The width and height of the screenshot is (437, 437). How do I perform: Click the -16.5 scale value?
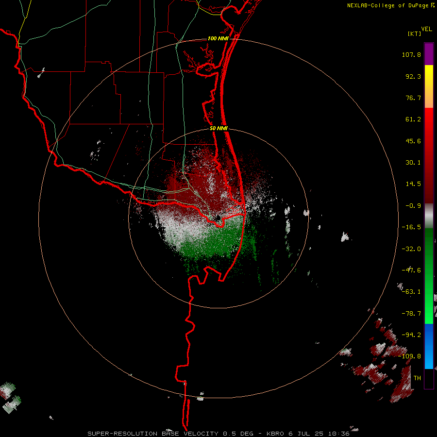411,227
